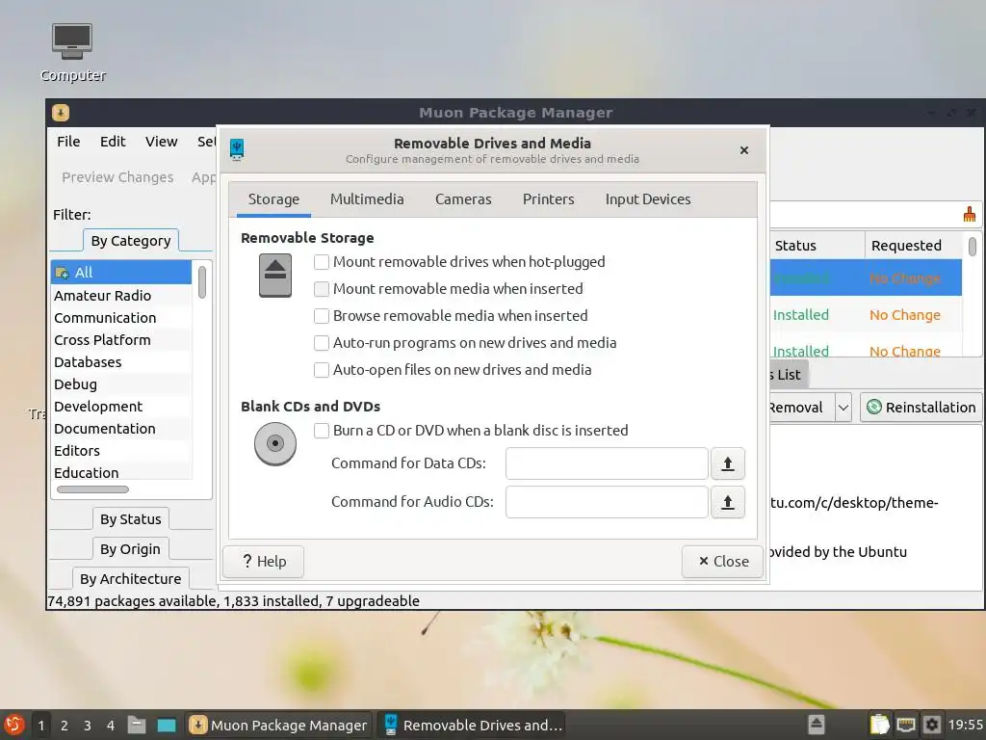Screen dimensions: 986x740
Task: Click the Removal button in Muon
Action: click(x=802, y=408)
